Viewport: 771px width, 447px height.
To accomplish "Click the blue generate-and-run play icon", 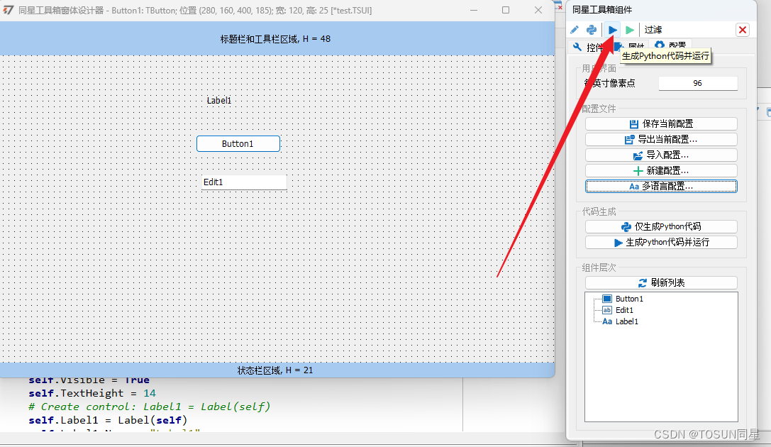I will coord(613,30).
